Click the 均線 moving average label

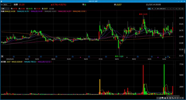point(3,11)
